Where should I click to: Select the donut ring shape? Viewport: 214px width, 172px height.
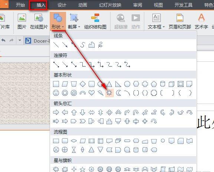point(65,93)
